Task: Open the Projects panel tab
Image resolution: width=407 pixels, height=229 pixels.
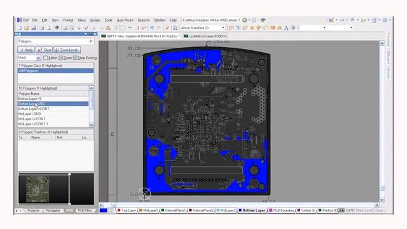Action: coord(33,211)
